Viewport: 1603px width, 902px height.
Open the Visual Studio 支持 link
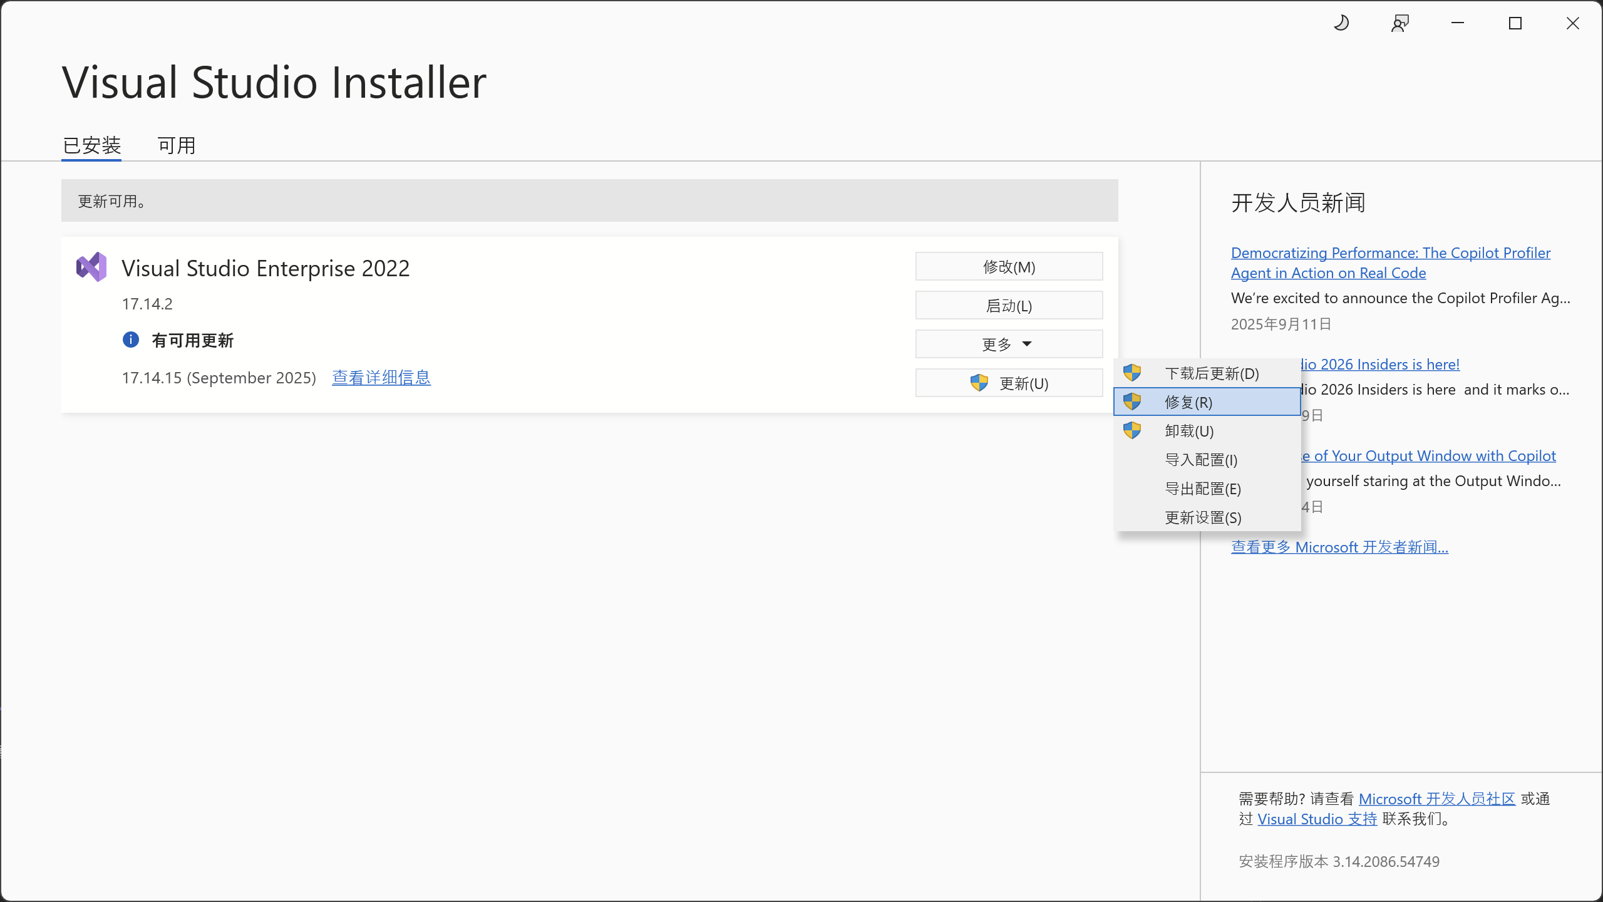click(1317, 819)
